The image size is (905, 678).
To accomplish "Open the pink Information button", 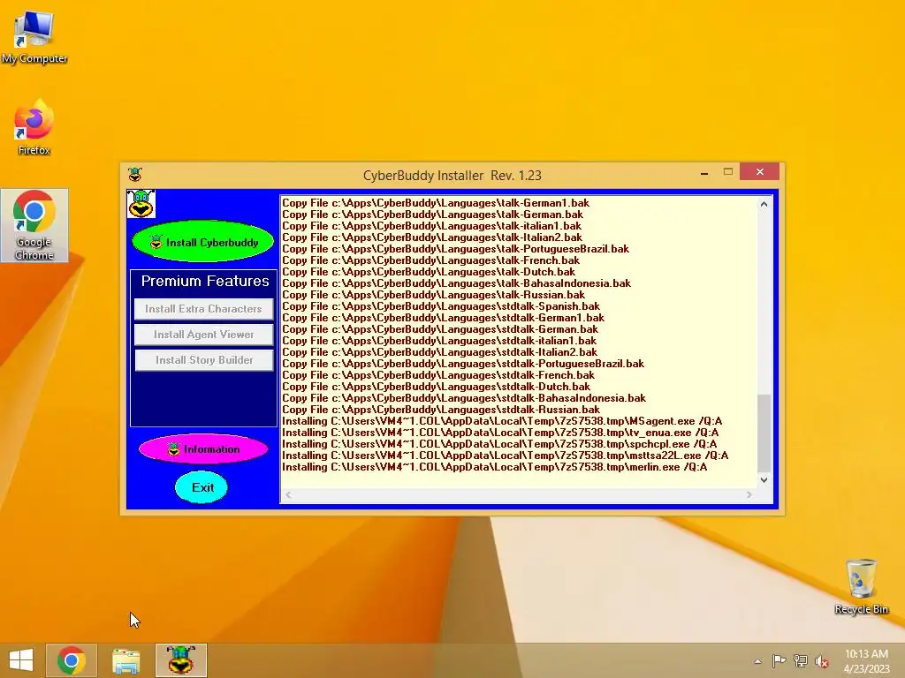I will (204, 449).
